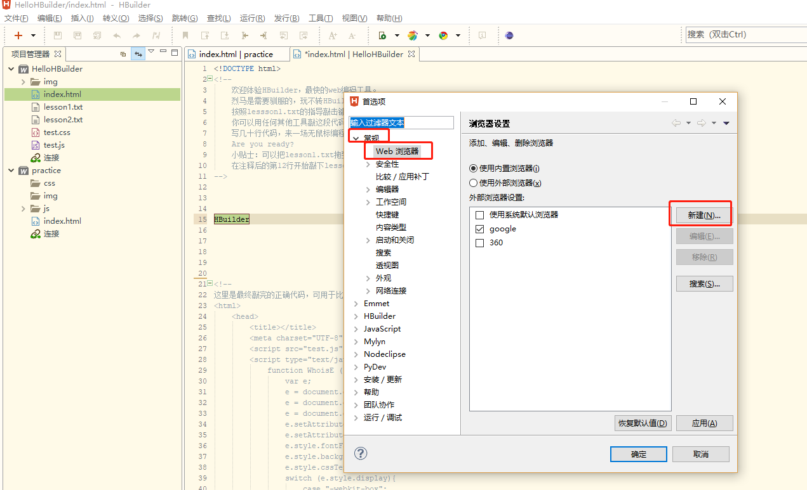Click the red plus New icon in toolbar
Viewport: 807px width, 490px height.
click(18, 35)
